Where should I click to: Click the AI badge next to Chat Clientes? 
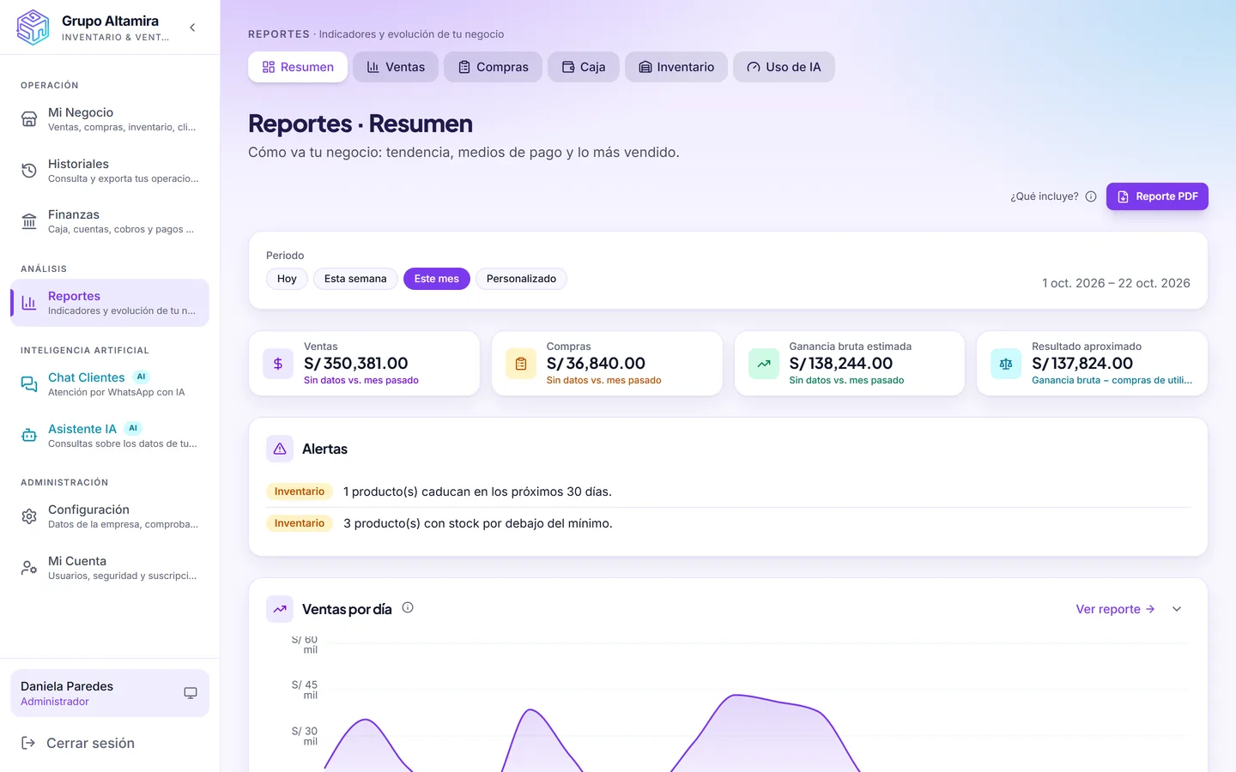point(141,377)
